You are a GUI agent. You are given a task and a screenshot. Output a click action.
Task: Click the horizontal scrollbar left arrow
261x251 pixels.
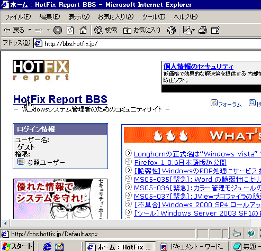pos(5,224)
